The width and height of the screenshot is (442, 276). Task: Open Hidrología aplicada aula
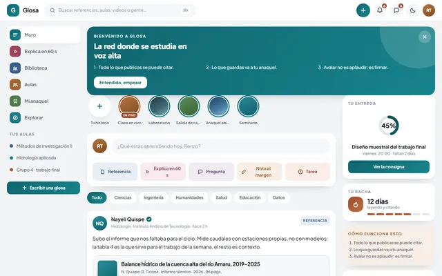coord(44,158)
